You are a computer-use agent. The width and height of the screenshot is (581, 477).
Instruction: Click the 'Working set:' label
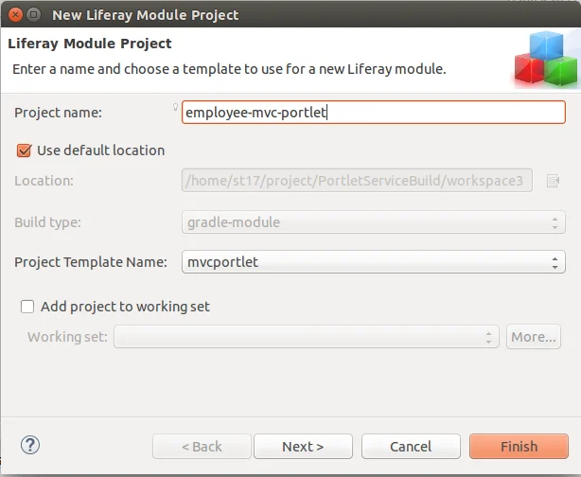(x=67, y=337)
